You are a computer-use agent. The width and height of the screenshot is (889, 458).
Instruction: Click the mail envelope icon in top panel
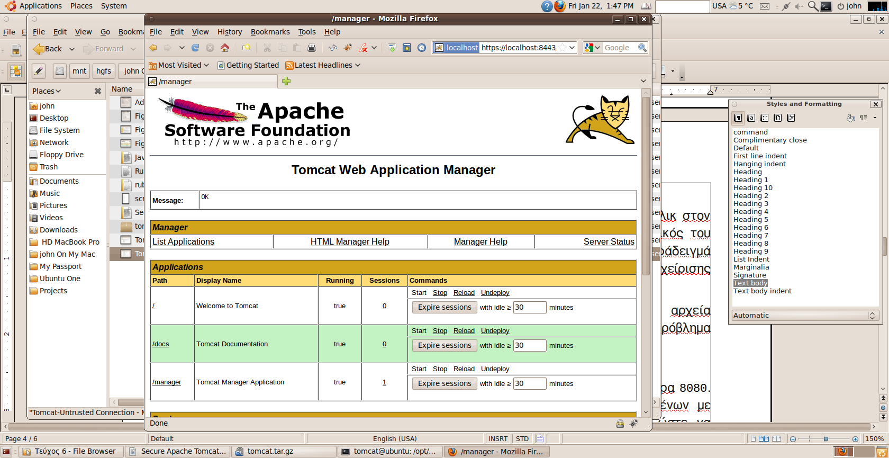pyautogui.click(x=765, y=6)
